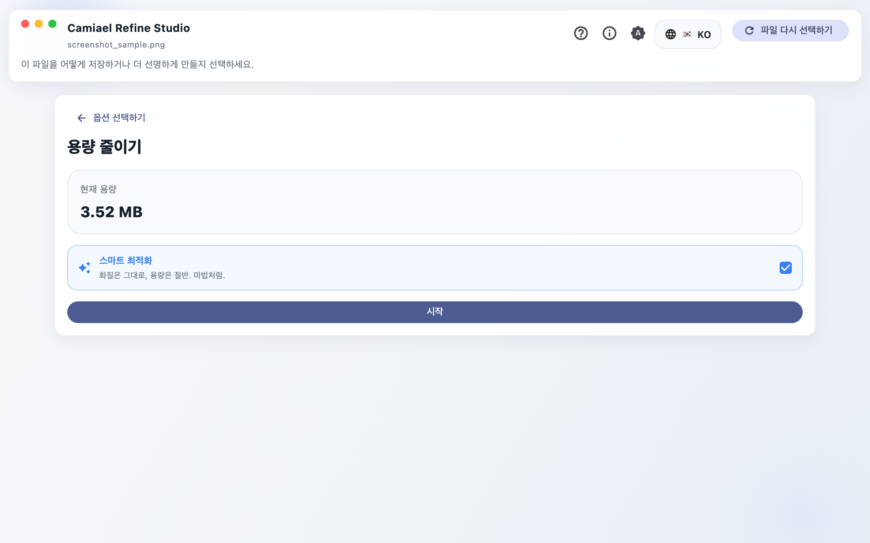Select the 스마트 최적화 option card
This screenshot has height=543, width=870.
point(435,268)
